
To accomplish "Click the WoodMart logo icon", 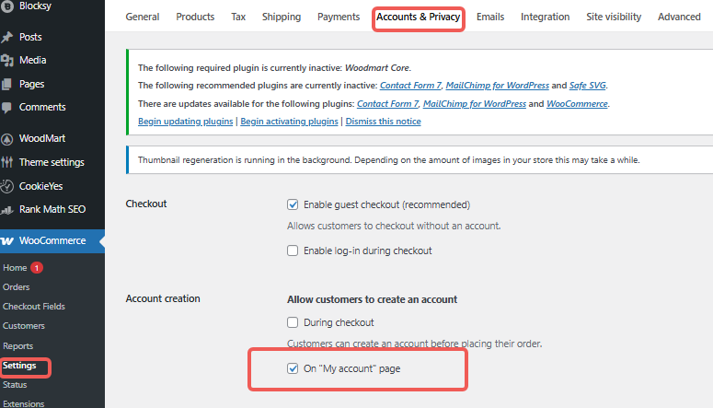I will tap(7, 139).
